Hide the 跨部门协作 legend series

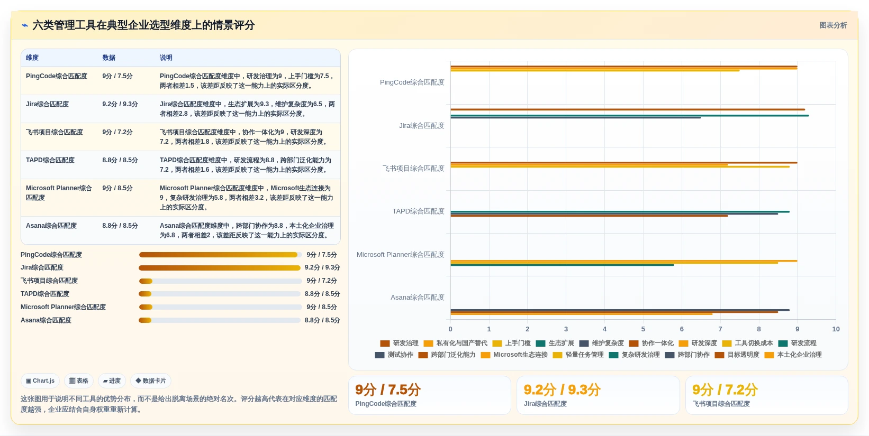pyautogui.click(x=687, y=355)
